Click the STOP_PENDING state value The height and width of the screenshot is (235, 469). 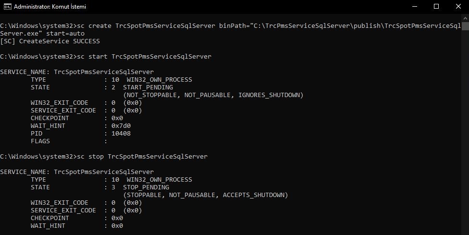pyautogui.click(x=146, y=187)
